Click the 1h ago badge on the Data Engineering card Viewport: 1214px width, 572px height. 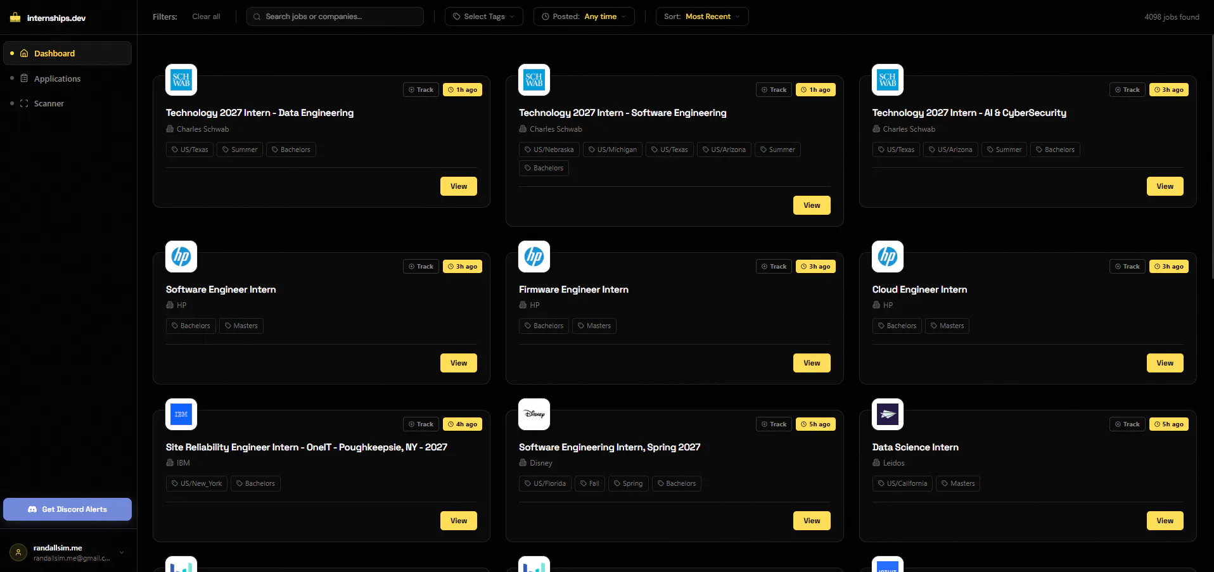(463, 90)
